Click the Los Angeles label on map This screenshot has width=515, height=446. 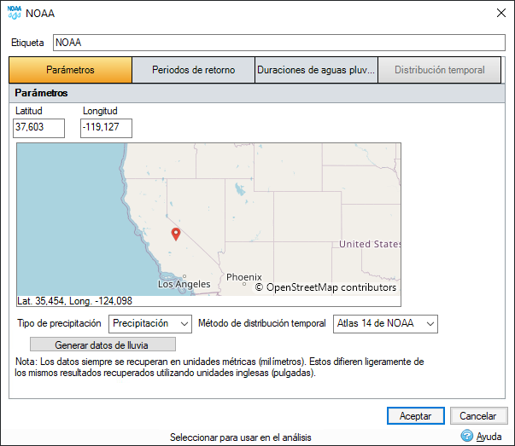[x=184, y=284]
